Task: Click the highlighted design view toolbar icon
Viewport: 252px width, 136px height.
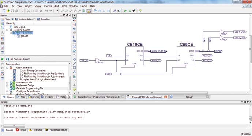Action: coord(89,11)
